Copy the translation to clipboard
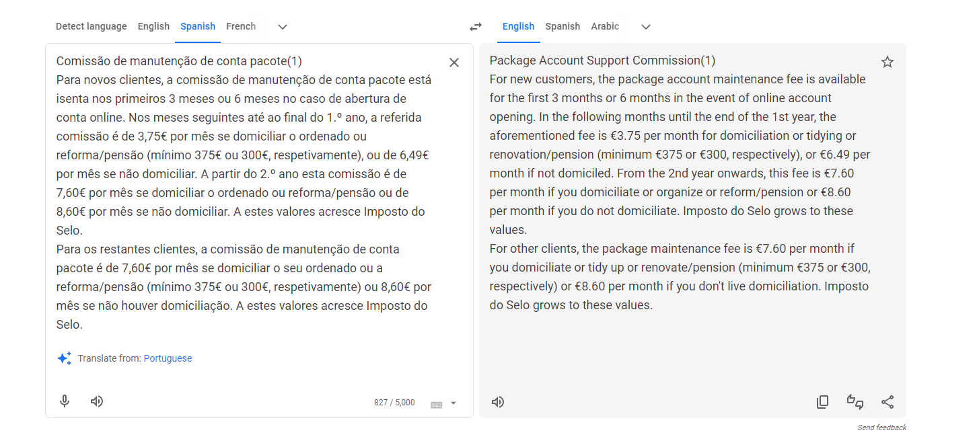The height and width of the screenshot is (445, 977). (x=822, y=402)
